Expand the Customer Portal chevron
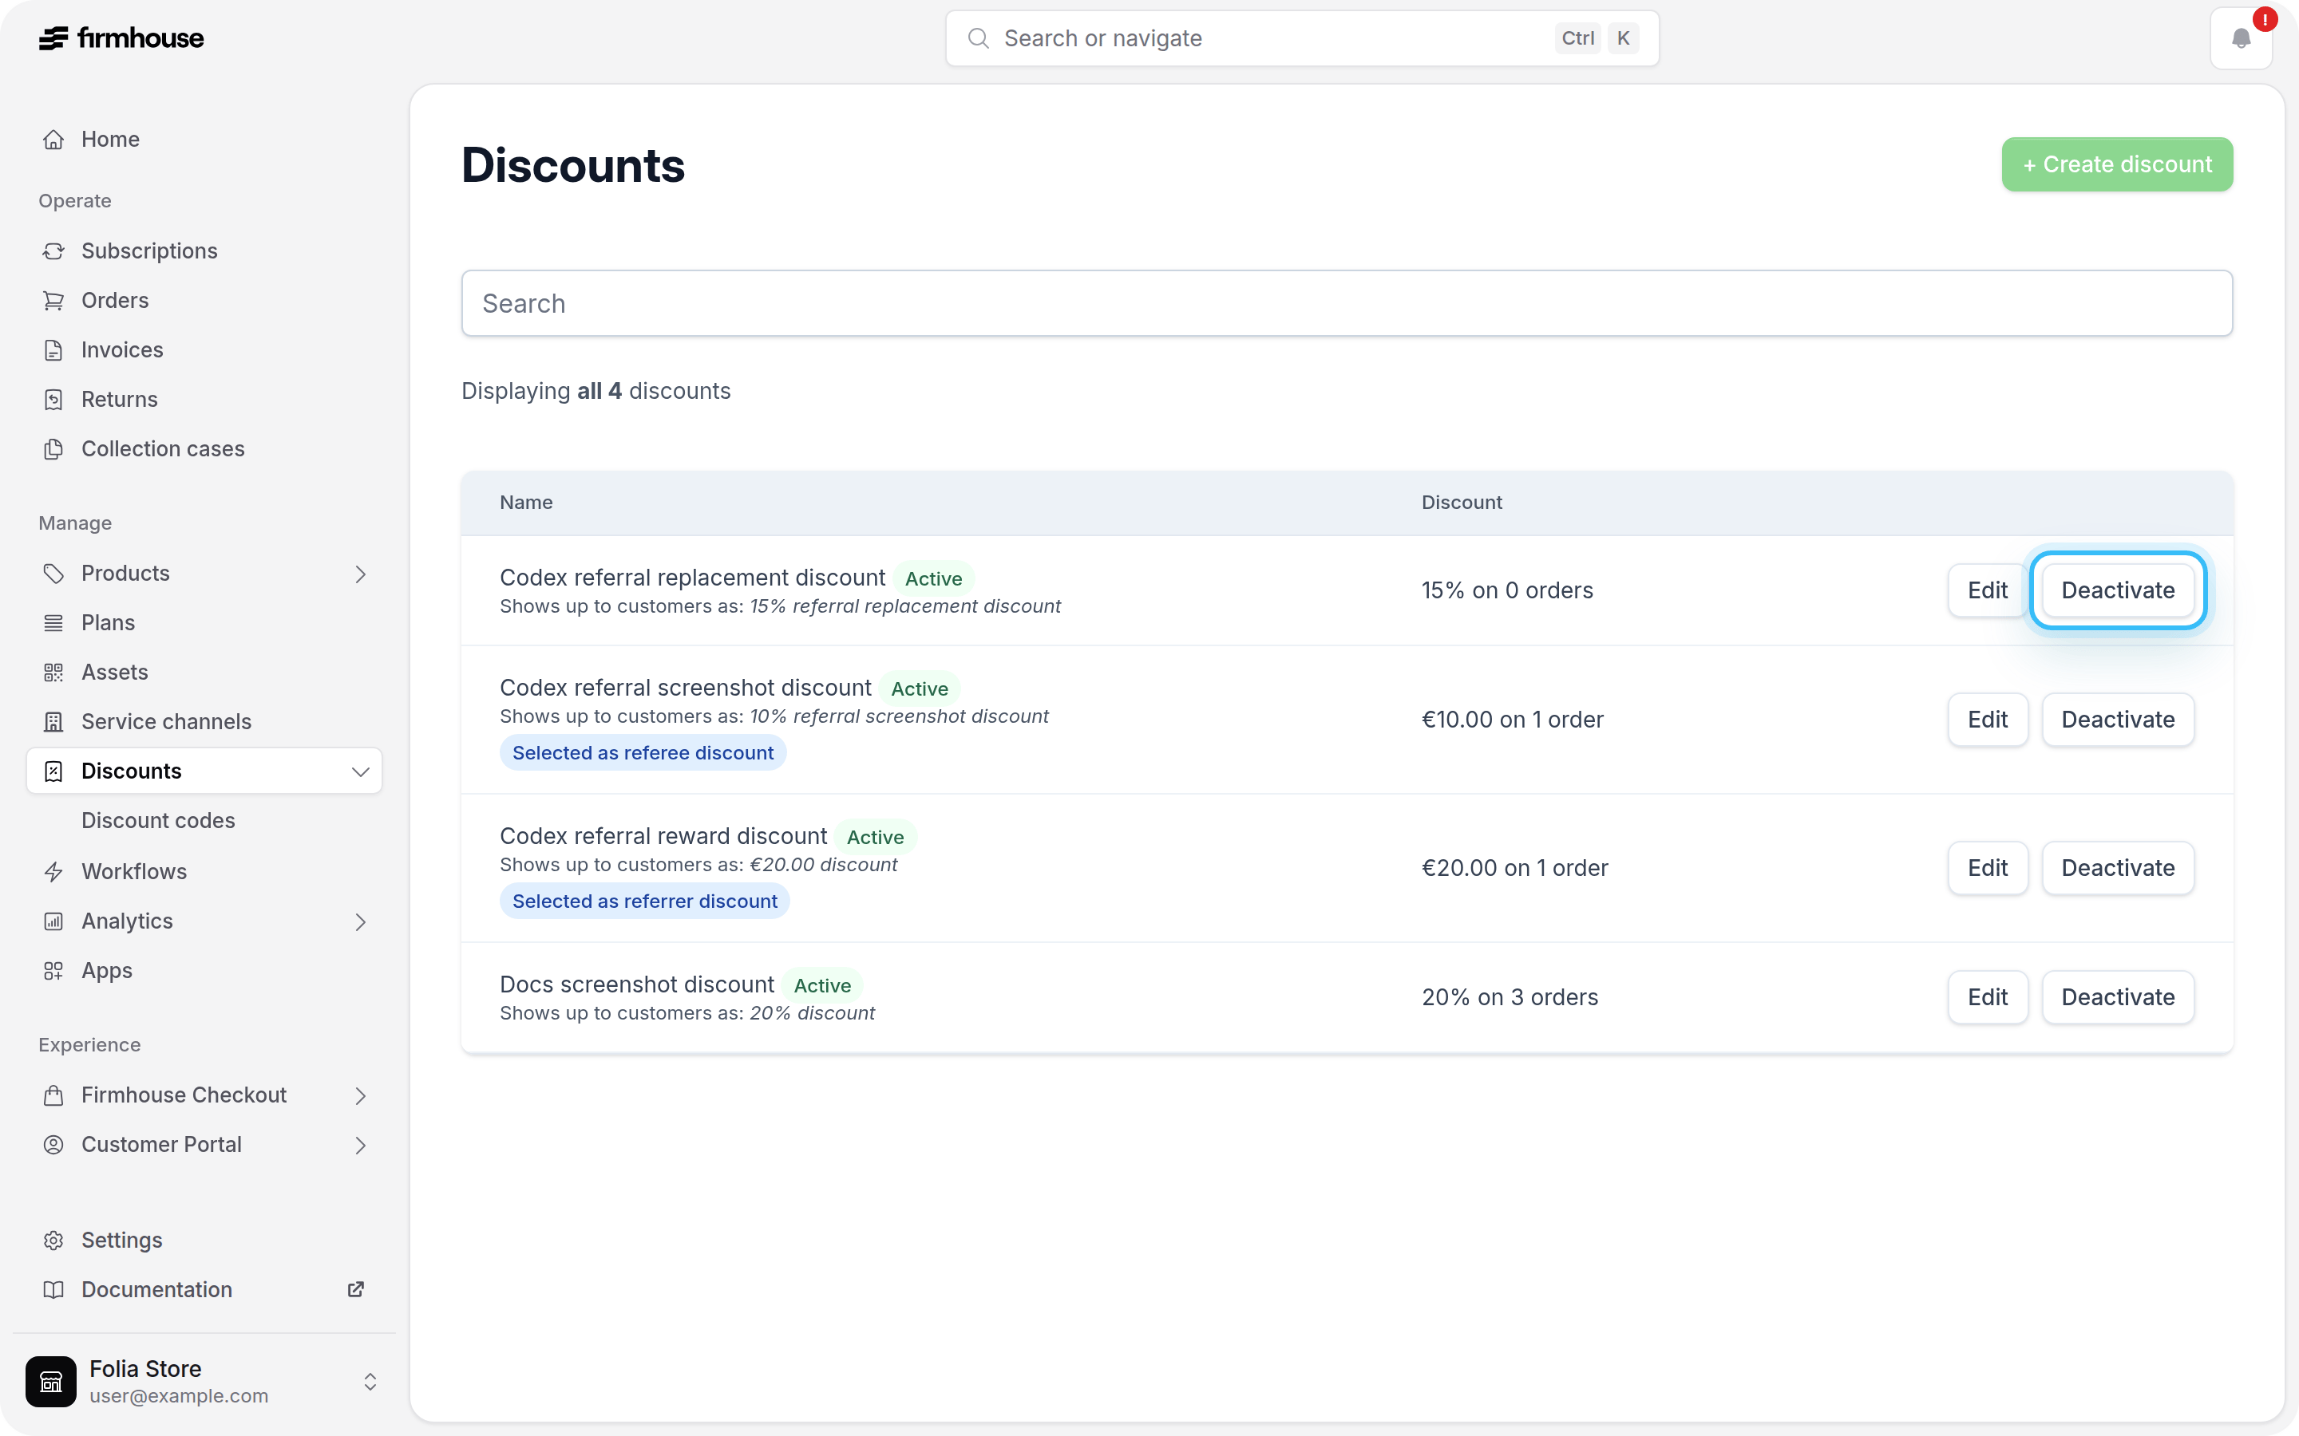The width and height of the screenshot is (2299, 1436). 360,1145
